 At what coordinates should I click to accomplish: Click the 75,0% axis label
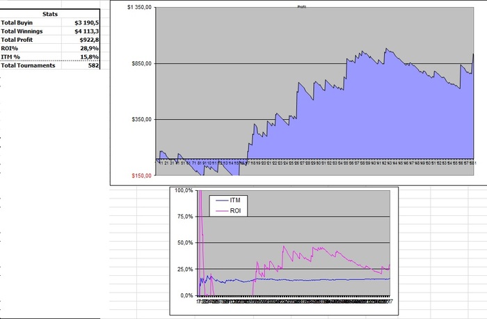[185, 217]
